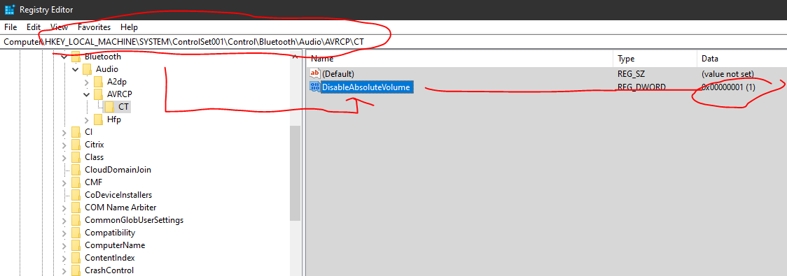This screenshot has width=787, height=276.
Task: Select the Audio folder icon
Action: tap(87, 68)
